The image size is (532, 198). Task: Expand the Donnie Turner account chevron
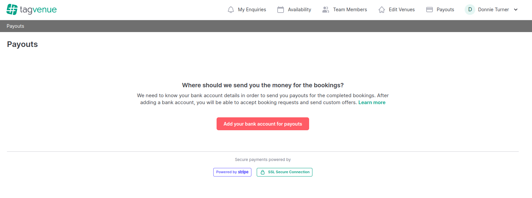pos(516,10)
